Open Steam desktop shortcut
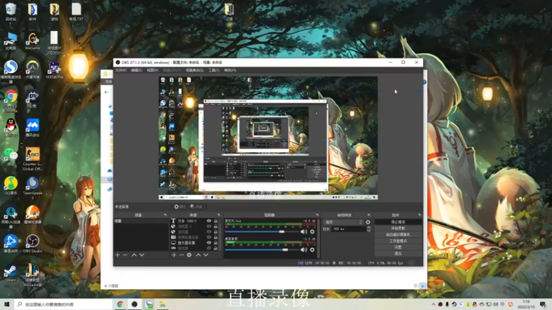 click(x=10, y=273)
